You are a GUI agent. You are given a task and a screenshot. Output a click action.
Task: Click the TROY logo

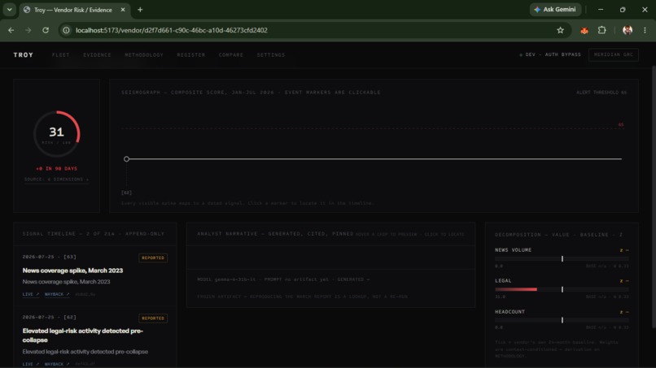[x=24, y=54]
